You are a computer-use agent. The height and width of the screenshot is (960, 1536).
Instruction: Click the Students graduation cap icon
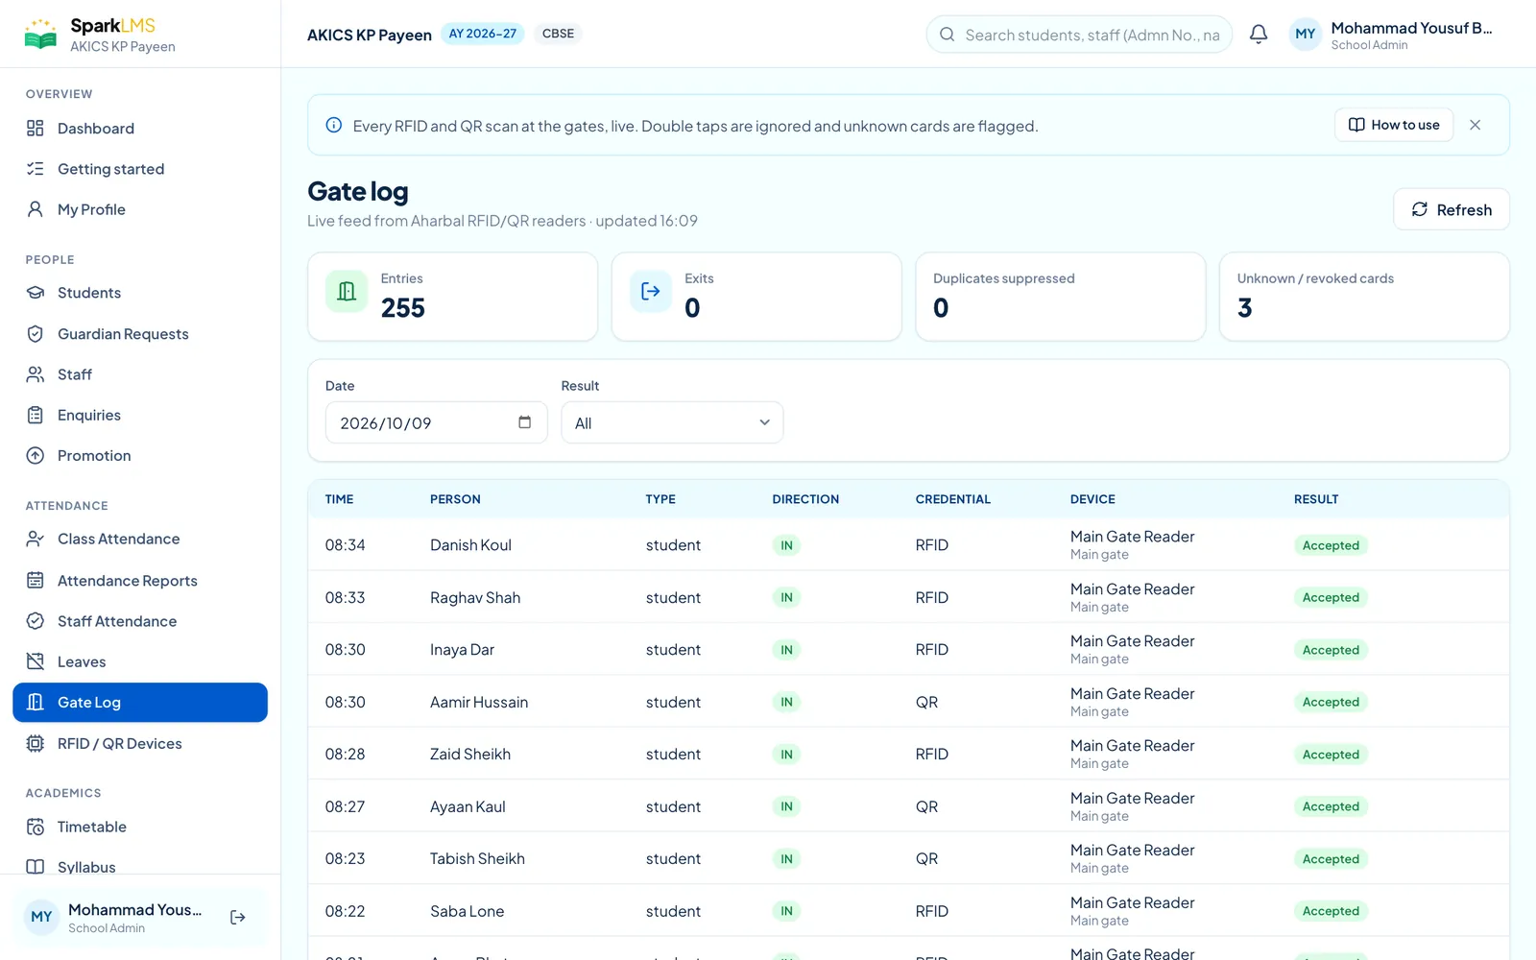tap(36, 293)
